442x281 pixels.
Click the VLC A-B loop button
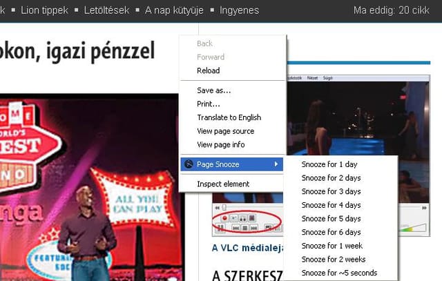click(242, 218)
